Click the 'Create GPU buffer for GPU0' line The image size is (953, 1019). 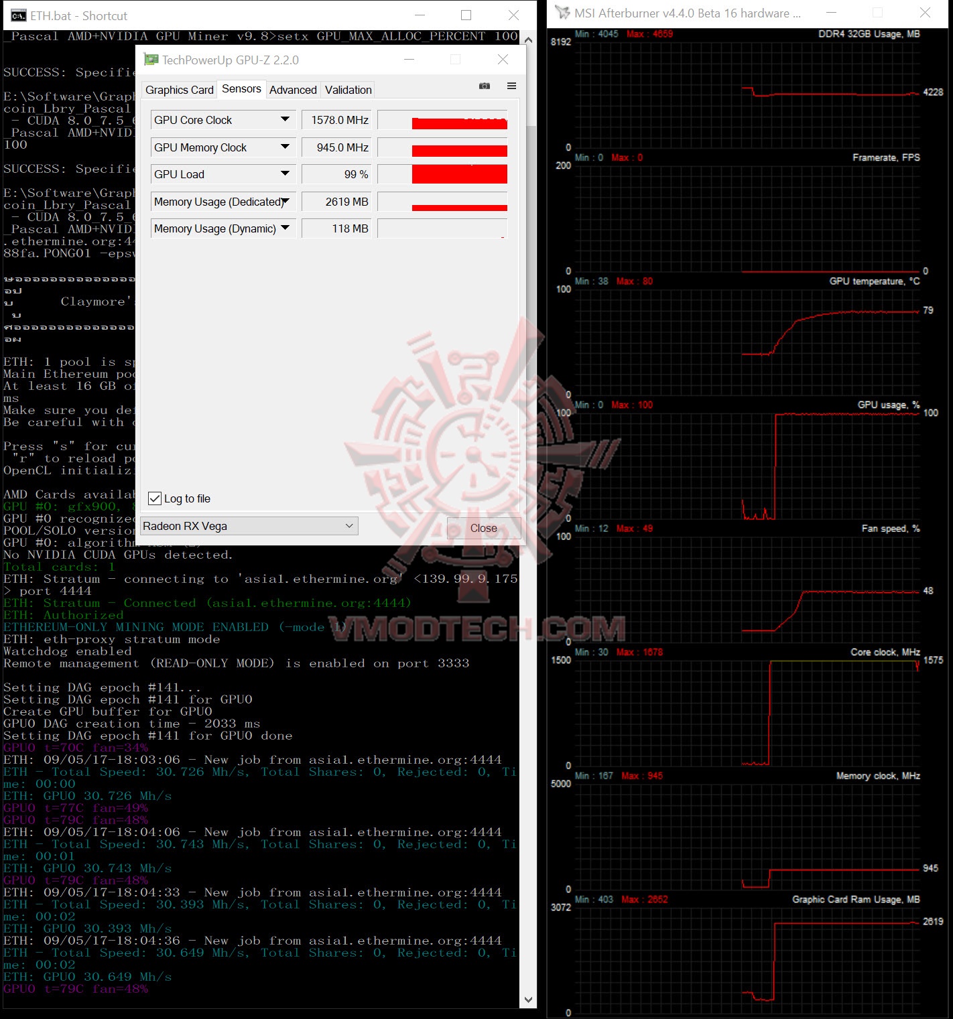pos(108,711)
